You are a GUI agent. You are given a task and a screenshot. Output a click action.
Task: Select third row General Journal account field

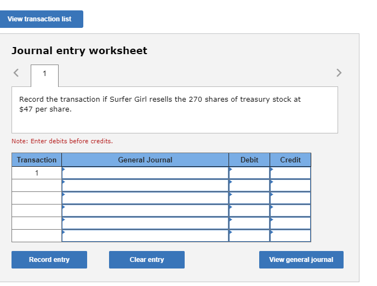pyautogui.click(x=145, y=198)
